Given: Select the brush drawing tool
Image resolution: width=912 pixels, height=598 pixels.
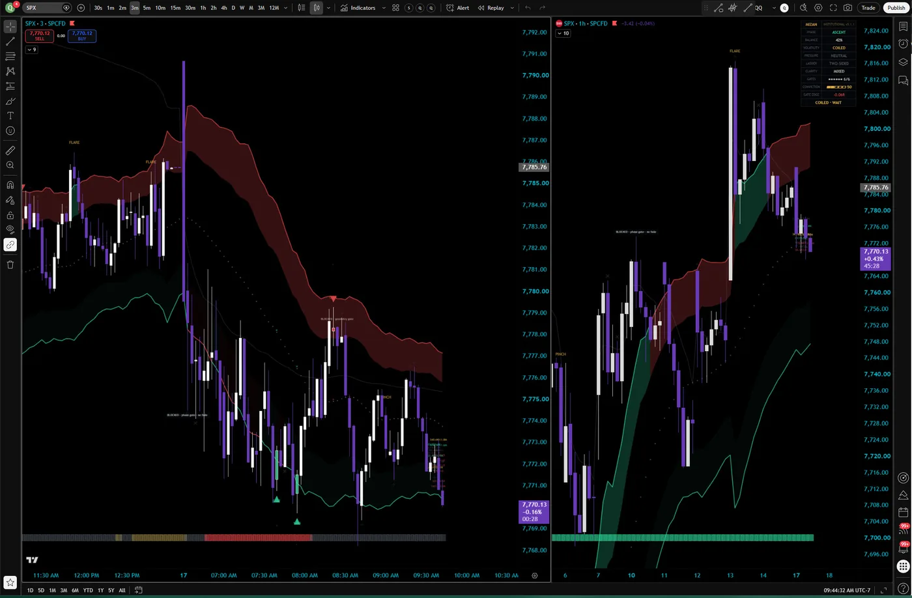Looking at the screenshot, I should (10, 101).
